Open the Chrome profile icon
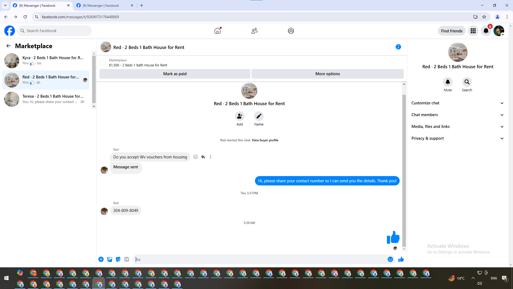This screenshot has height=289, width=513. pos(498,17)
